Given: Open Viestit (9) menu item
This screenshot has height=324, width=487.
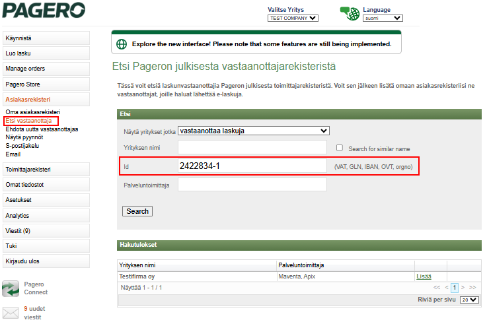Looking at the screenshot, I should [46, 231].
